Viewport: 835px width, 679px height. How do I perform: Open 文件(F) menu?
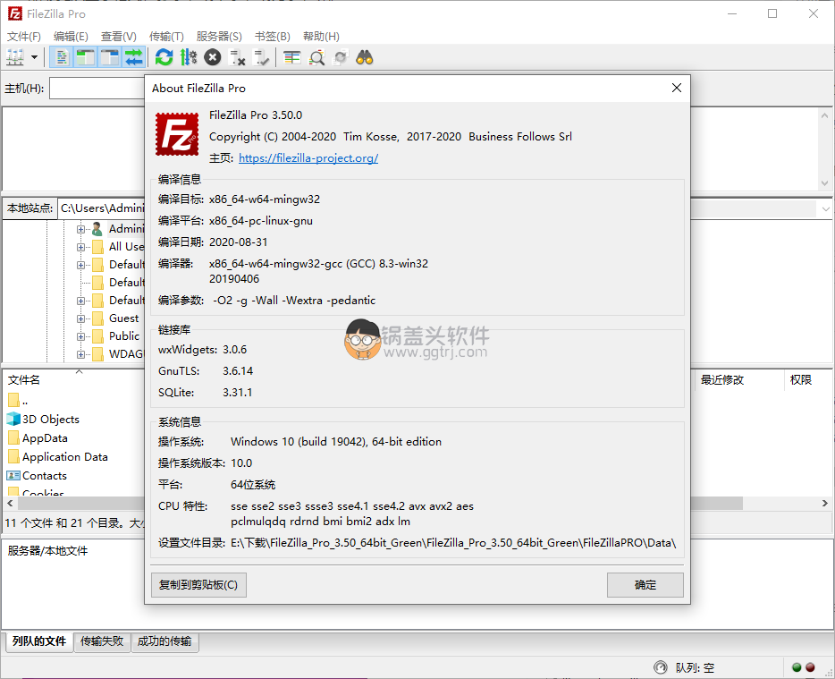tap(24, 37)
